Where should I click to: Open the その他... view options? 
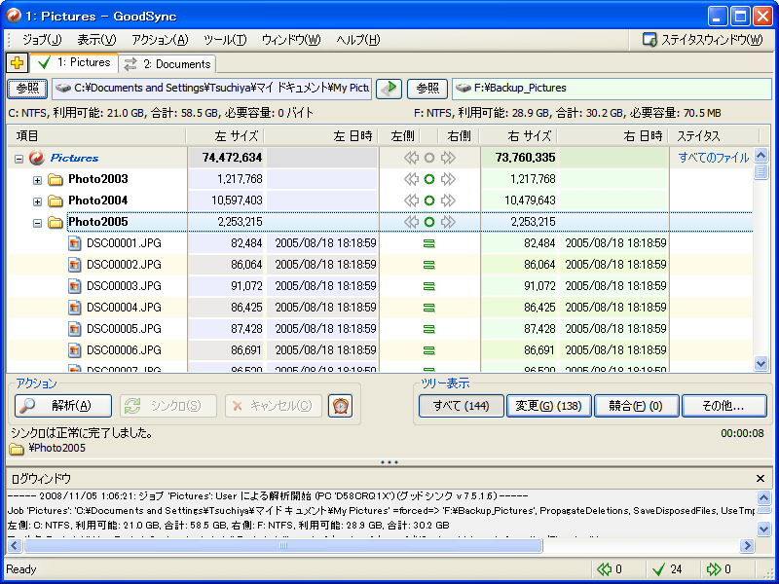coord(723,406)
